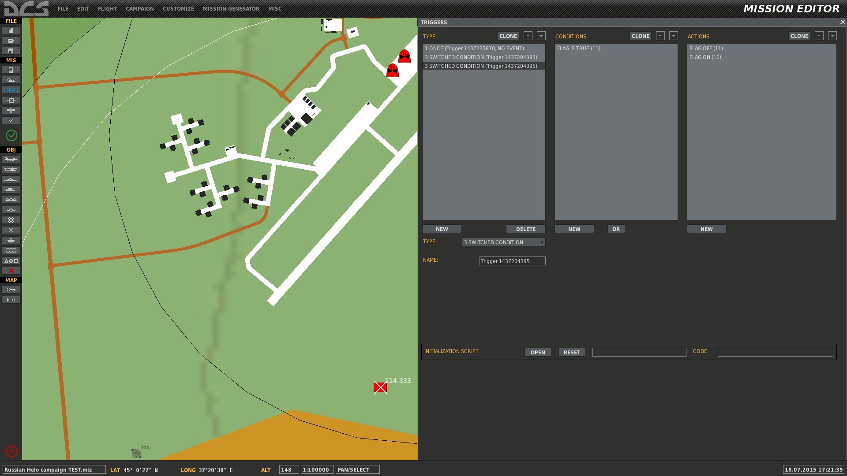847x476 pixels.
Task: Click the red circle exit icon
Action: coord(11,451)
